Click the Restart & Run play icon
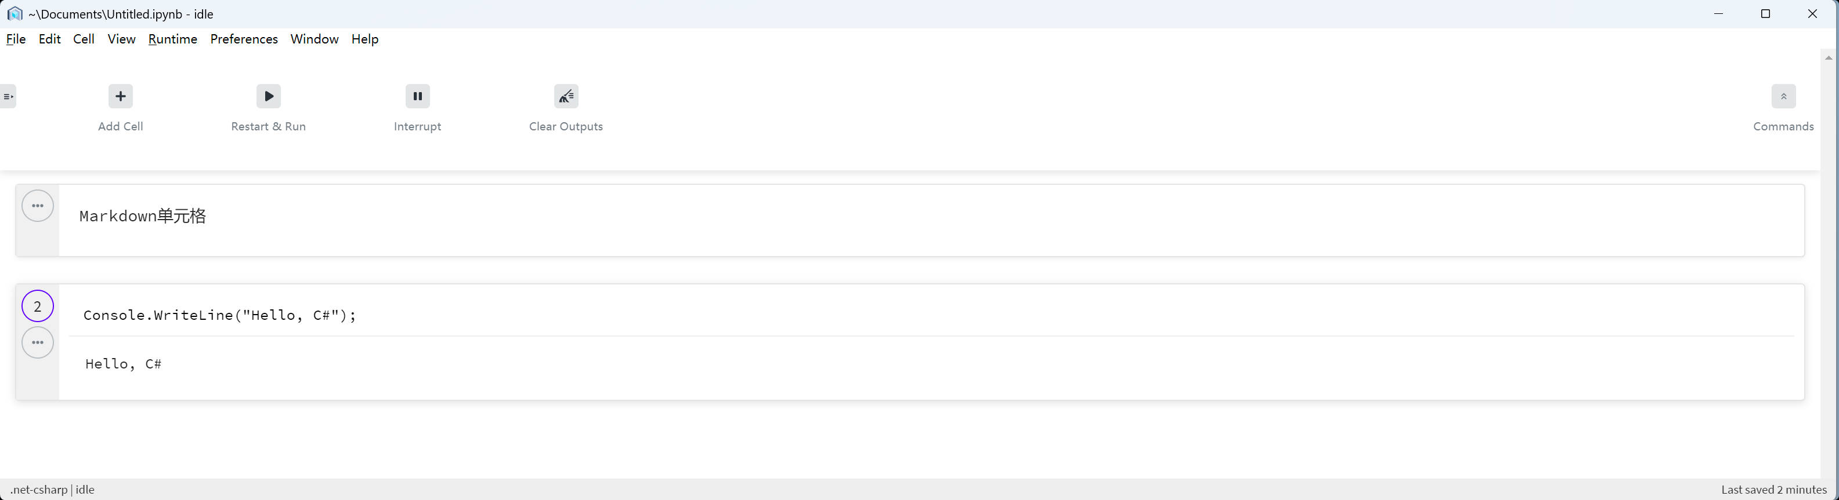 click(269, 96)
